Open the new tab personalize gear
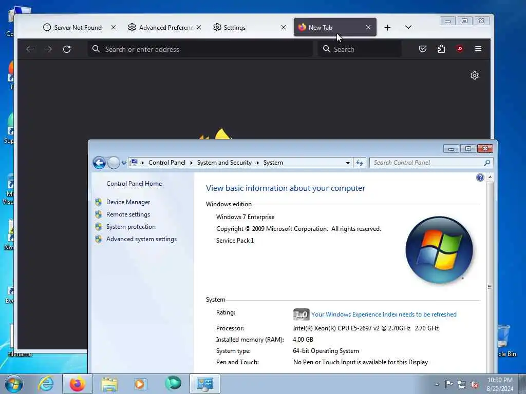Viewport: 526px width, 394px height. click(474, 75)
